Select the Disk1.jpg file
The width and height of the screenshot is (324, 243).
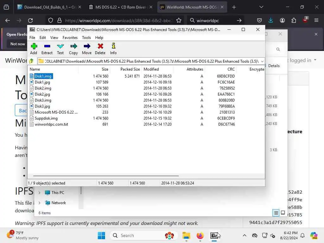42,82
